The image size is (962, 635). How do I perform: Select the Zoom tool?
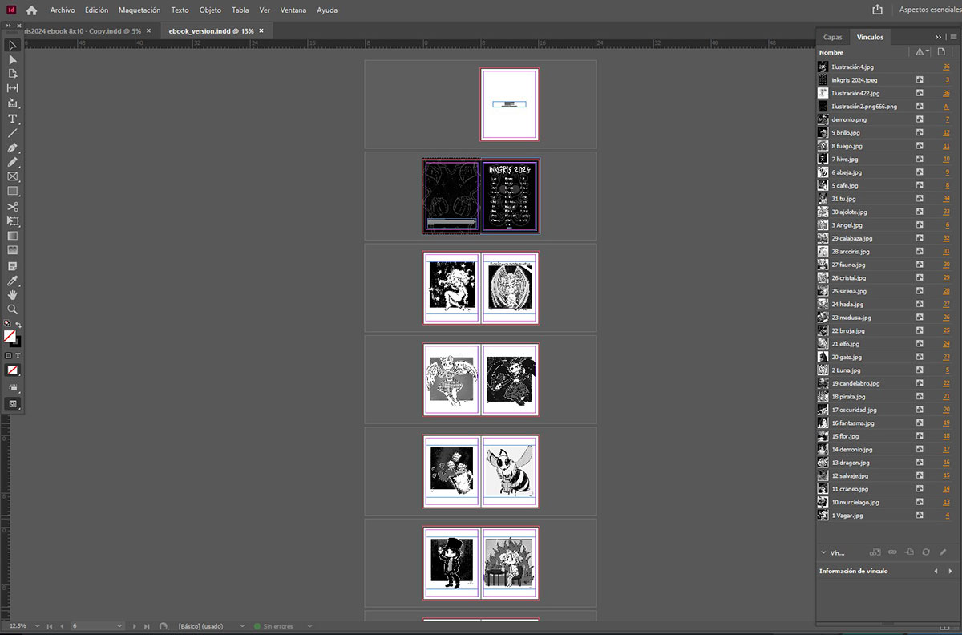point(13,309)
